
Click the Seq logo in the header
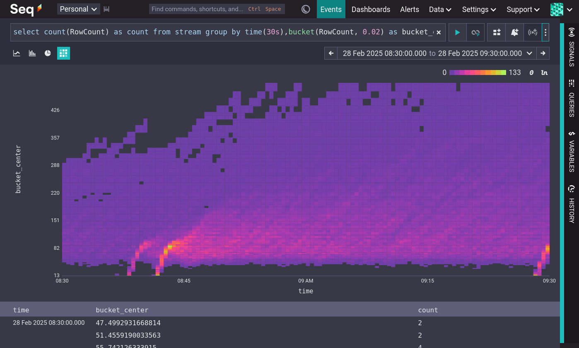point(26,9)
